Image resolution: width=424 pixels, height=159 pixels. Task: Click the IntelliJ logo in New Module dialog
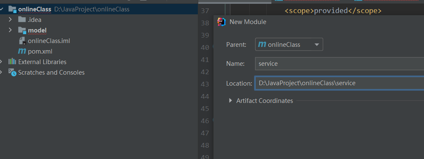222,22
